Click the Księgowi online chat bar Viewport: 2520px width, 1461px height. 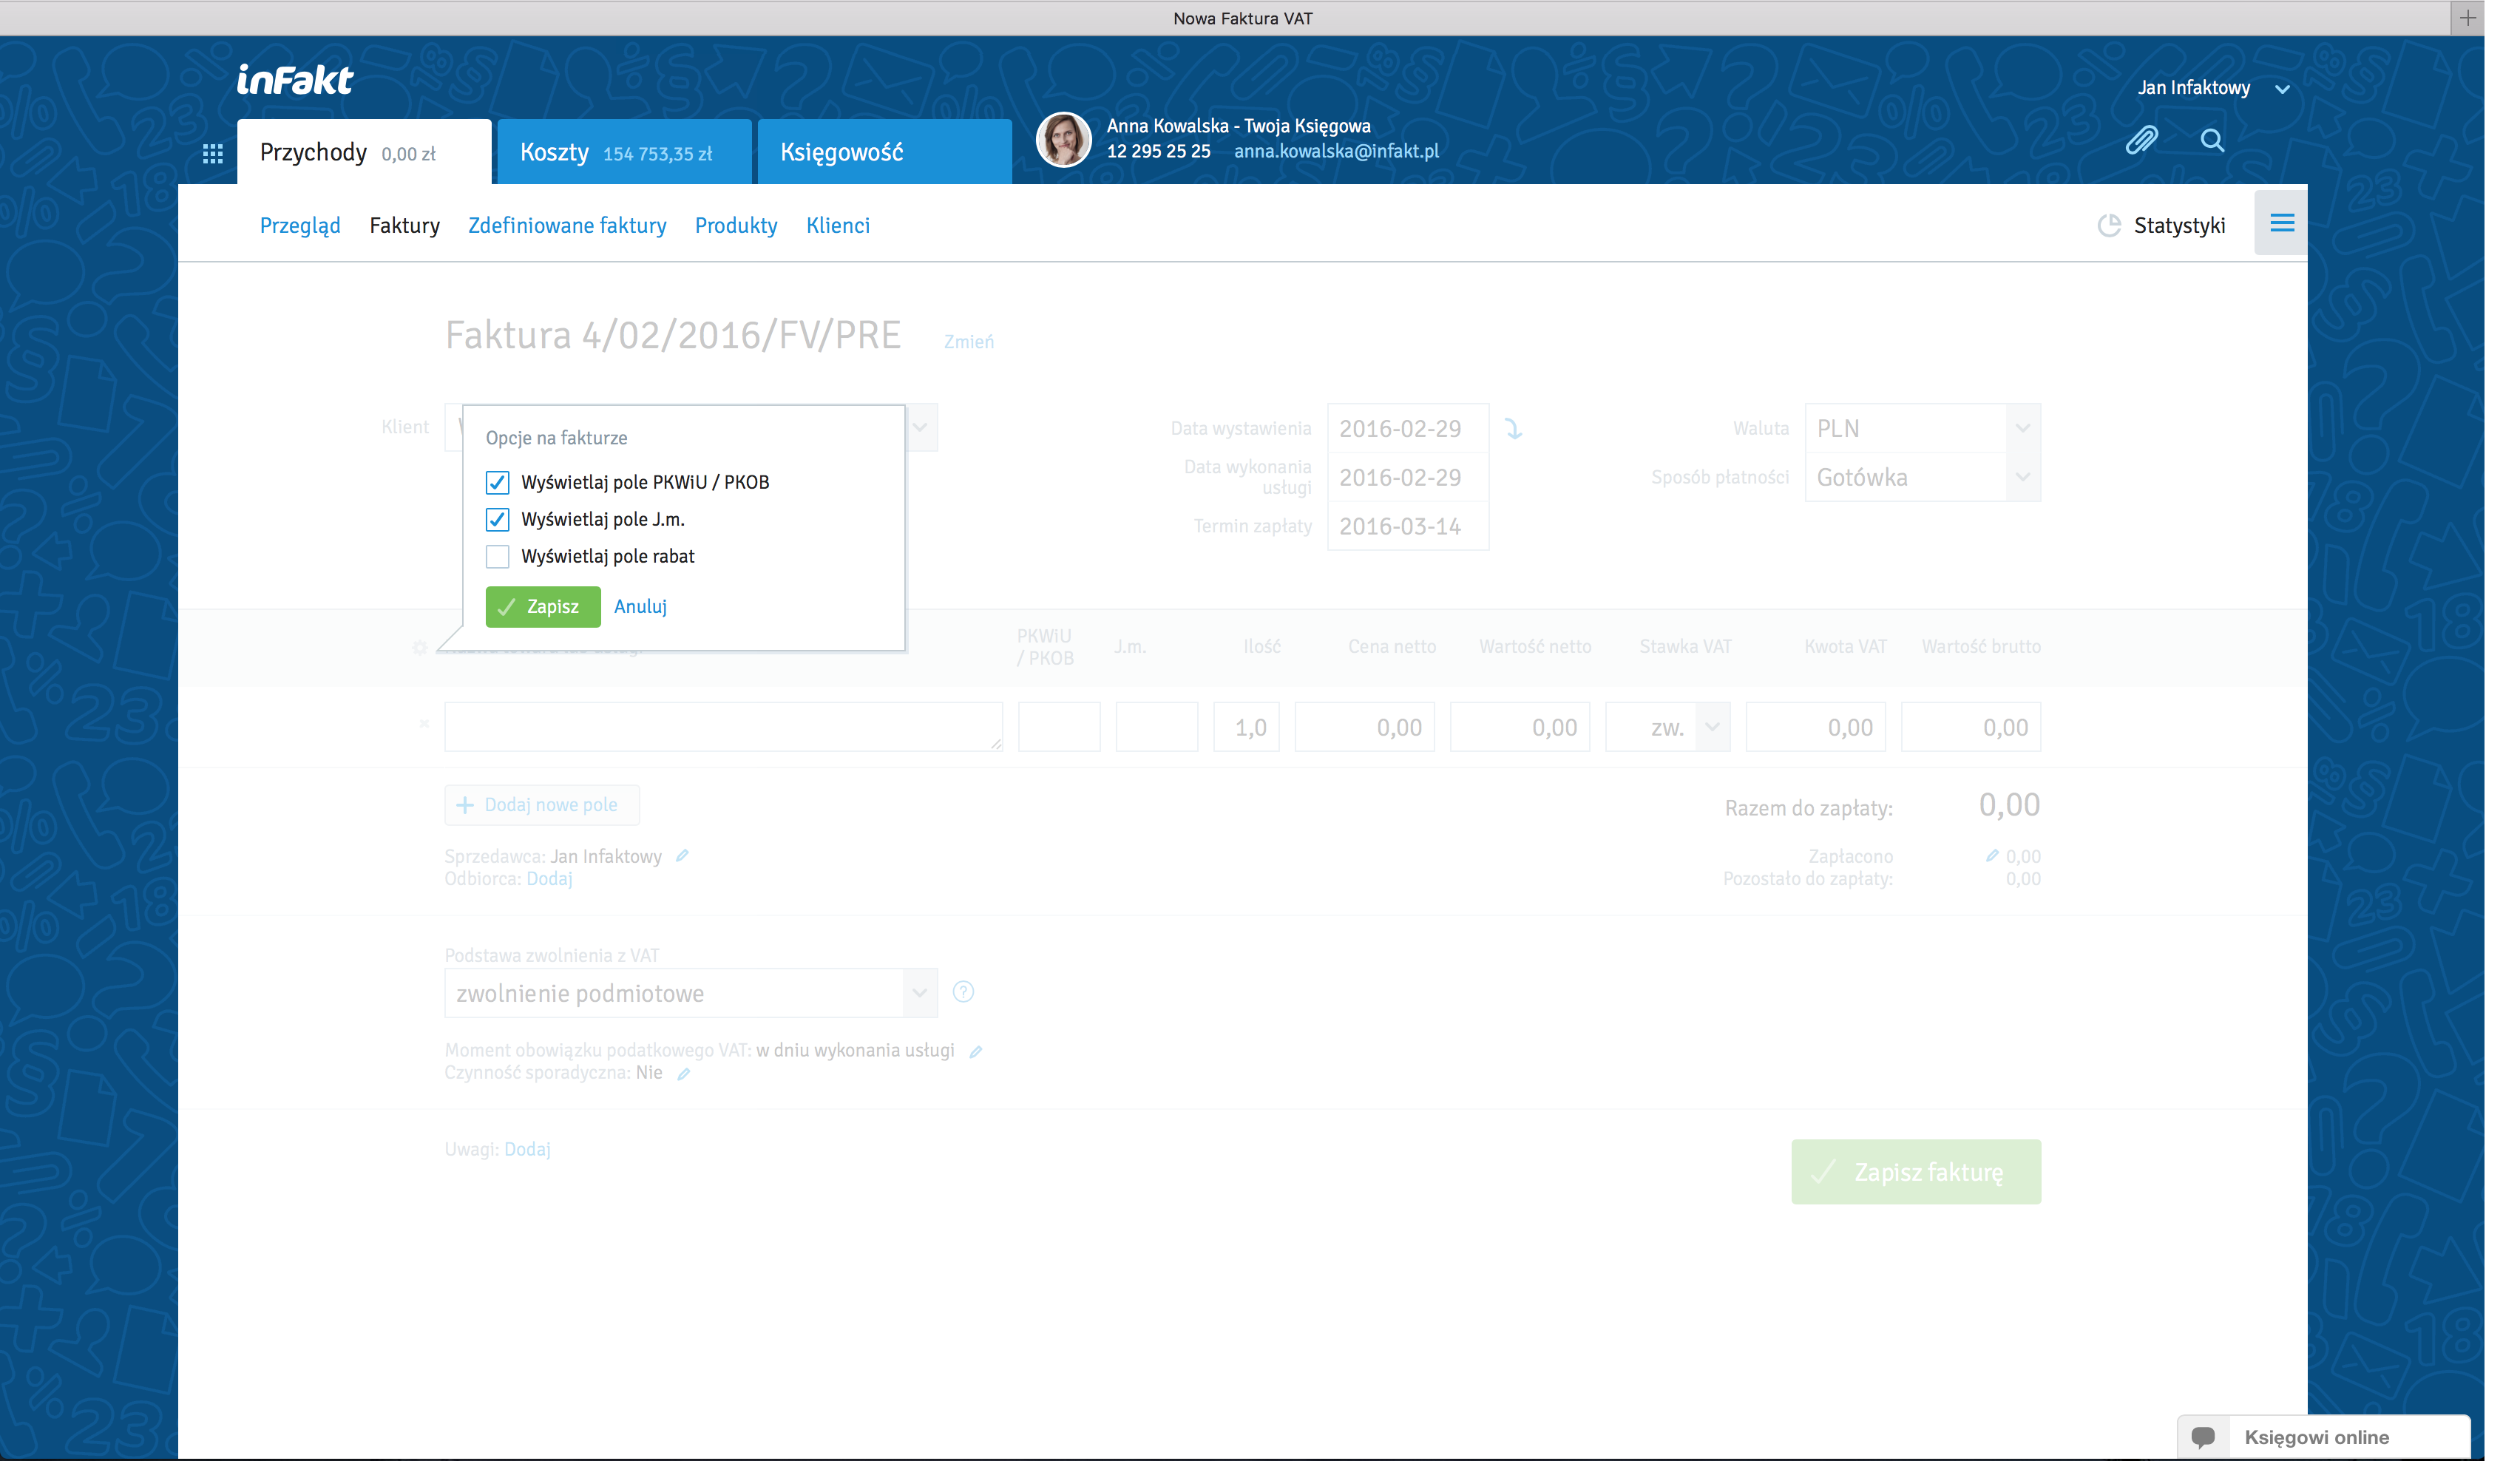[2324, 1437]
